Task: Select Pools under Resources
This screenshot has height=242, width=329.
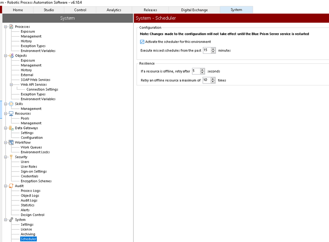Action: point(25,118)
